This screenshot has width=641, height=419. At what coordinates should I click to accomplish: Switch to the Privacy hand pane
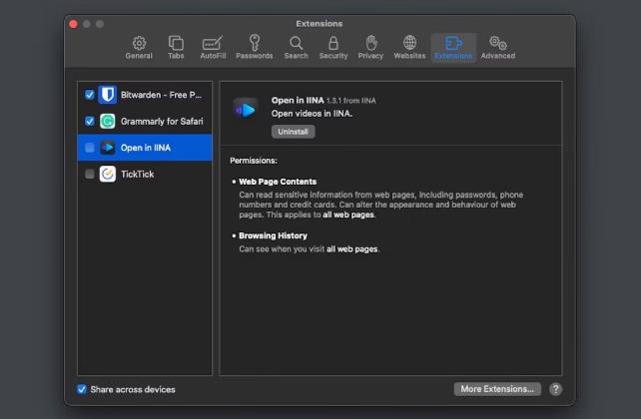tap(370, 47)
